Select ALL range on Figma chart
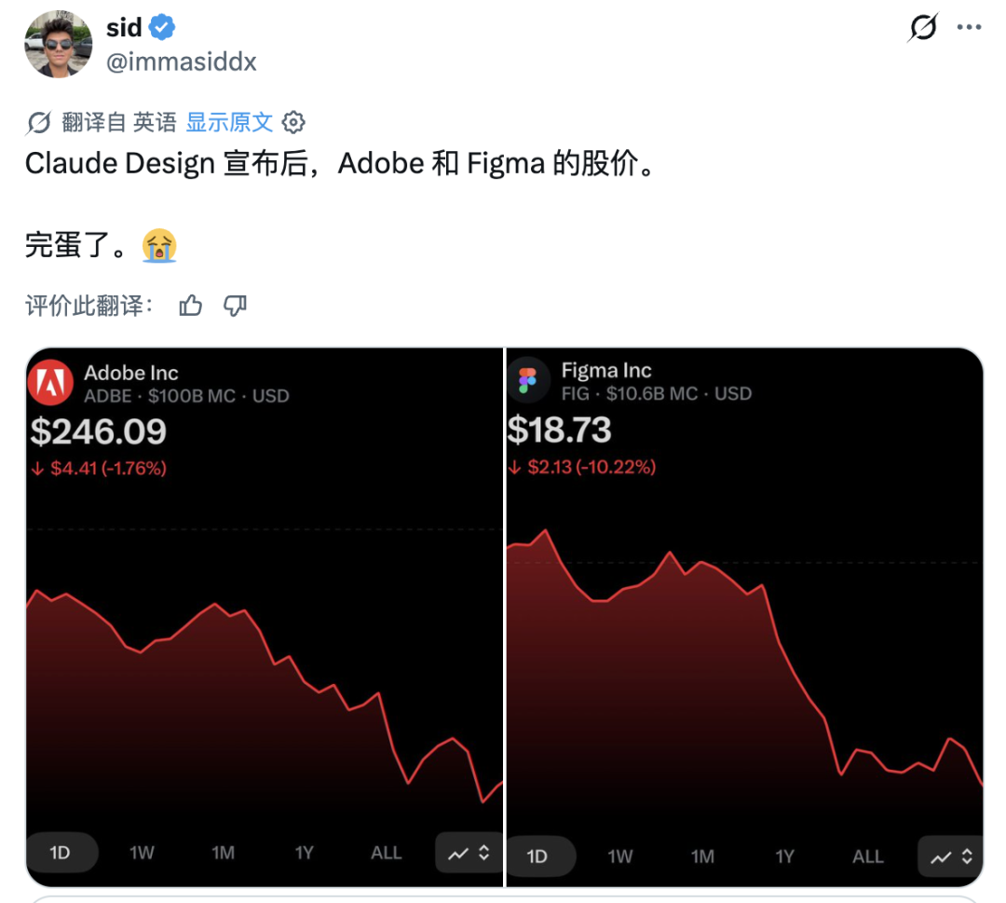 (x=867, y=856)
